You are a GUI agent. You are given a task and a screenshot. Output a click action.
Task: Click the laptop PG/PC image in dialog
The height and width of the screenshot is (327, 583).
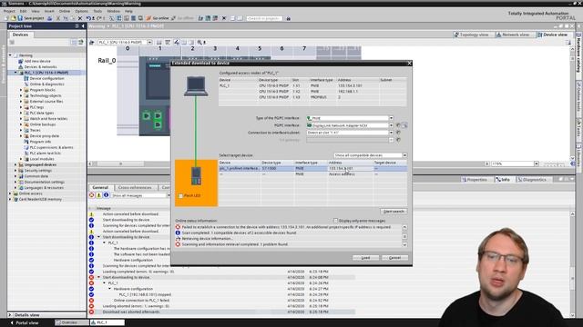(x=196, y=86)
